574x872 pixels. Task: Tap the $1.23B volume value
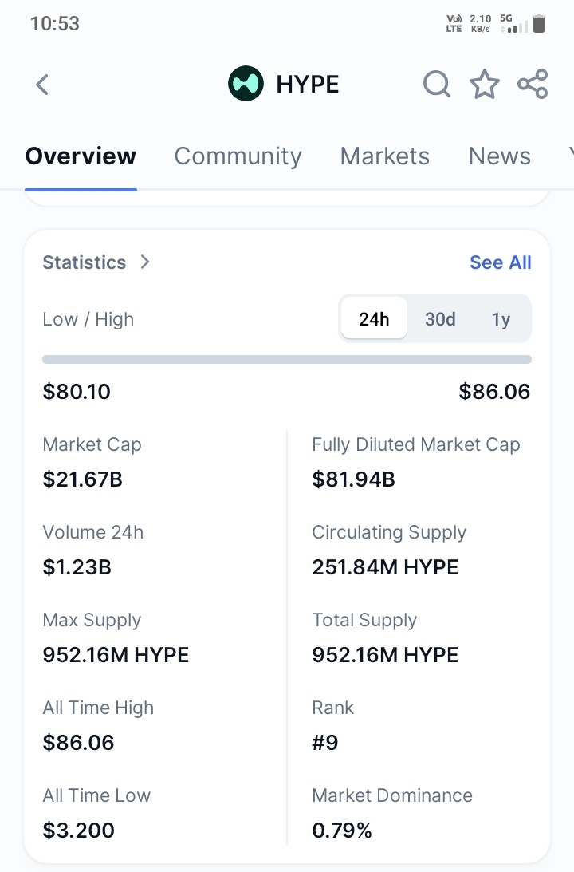pyautogui.click(x=77, y=567)
